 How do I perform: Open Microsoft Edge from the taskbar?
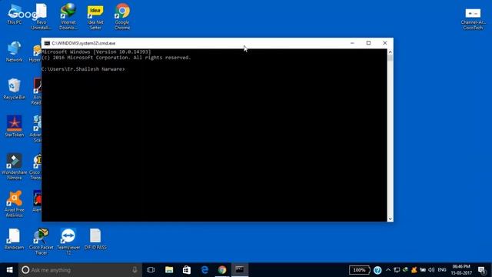click(204, 270)
